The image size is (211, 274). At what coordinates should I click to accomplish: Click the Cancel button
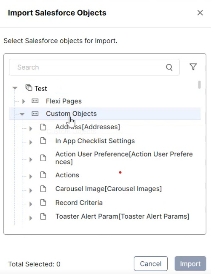151,263
